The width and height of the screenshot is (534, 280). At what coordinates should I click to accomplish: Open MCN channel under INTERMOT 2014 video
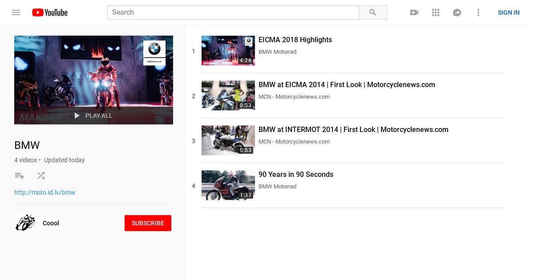click(294, 142)
